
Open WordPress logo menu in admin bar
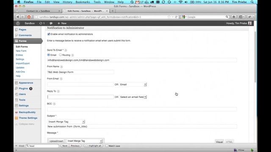pos(18,23)
